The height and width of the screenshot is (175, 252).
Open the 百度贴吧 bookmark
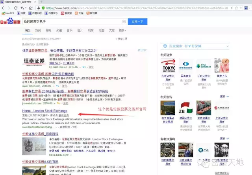(35, 13)
